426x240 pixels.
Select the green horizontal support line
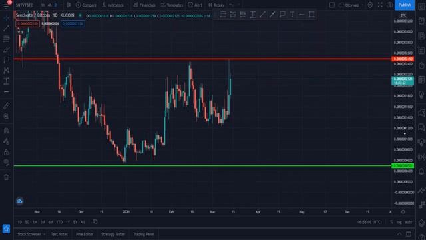202,165
